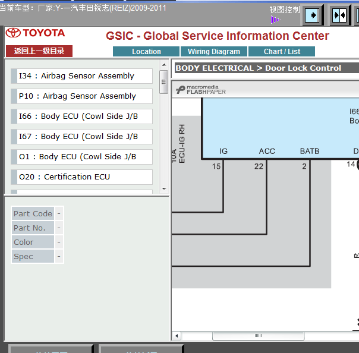359x353 pixels.
Task: Click the ECU-IG RH fuse label
Action: click(181, 144)
